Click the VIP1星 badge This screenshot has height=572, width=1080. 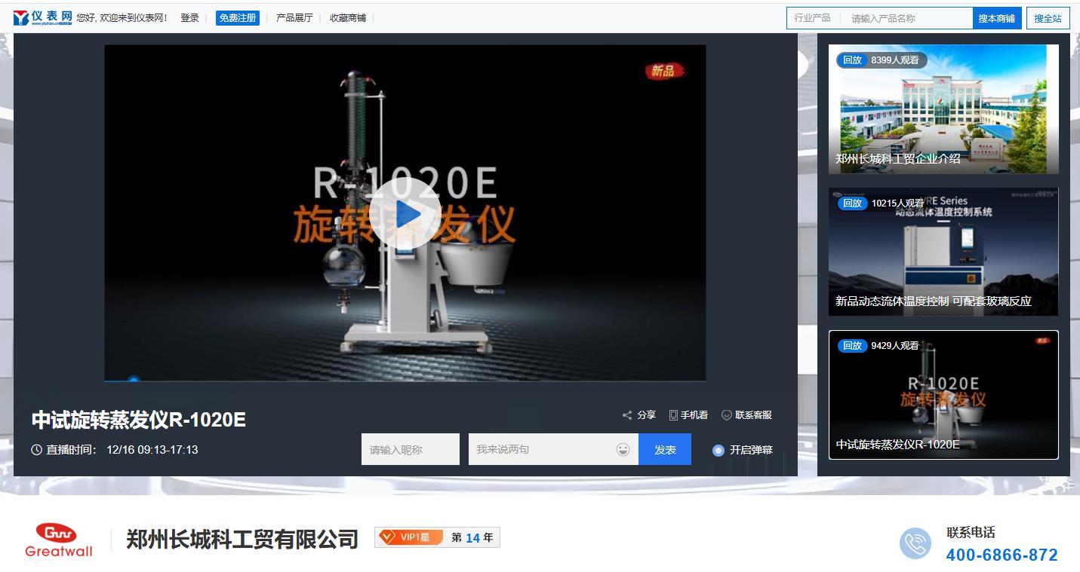(x=409, y=537)
